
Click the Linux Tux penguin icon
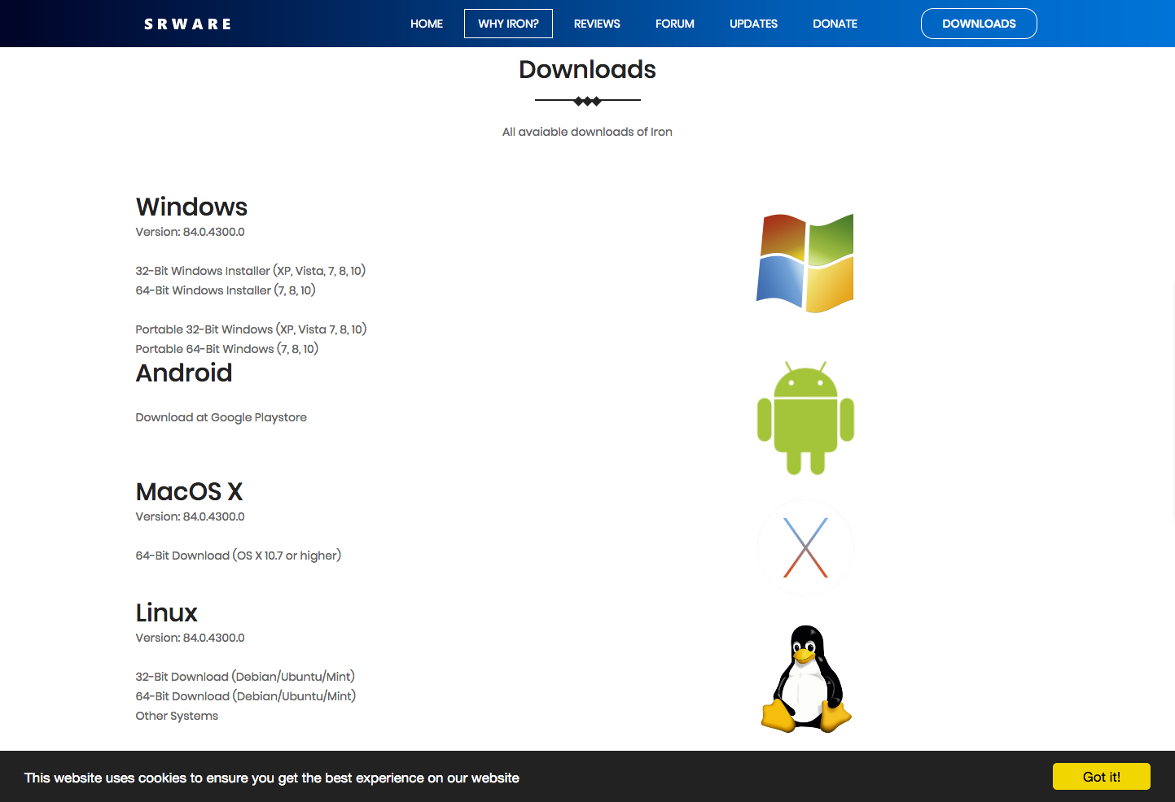[805, 678]
